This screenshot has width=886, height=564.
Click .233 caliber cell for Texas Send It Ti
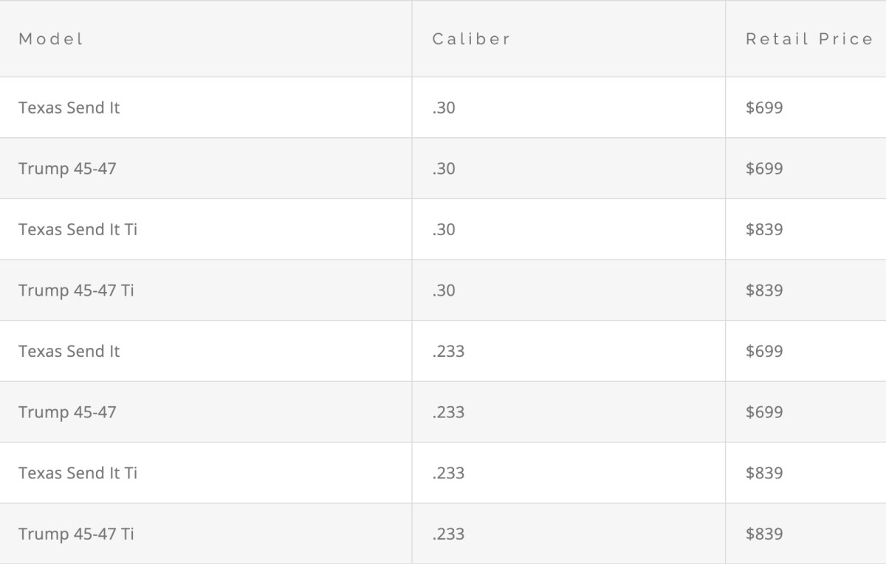coord(448,473)
